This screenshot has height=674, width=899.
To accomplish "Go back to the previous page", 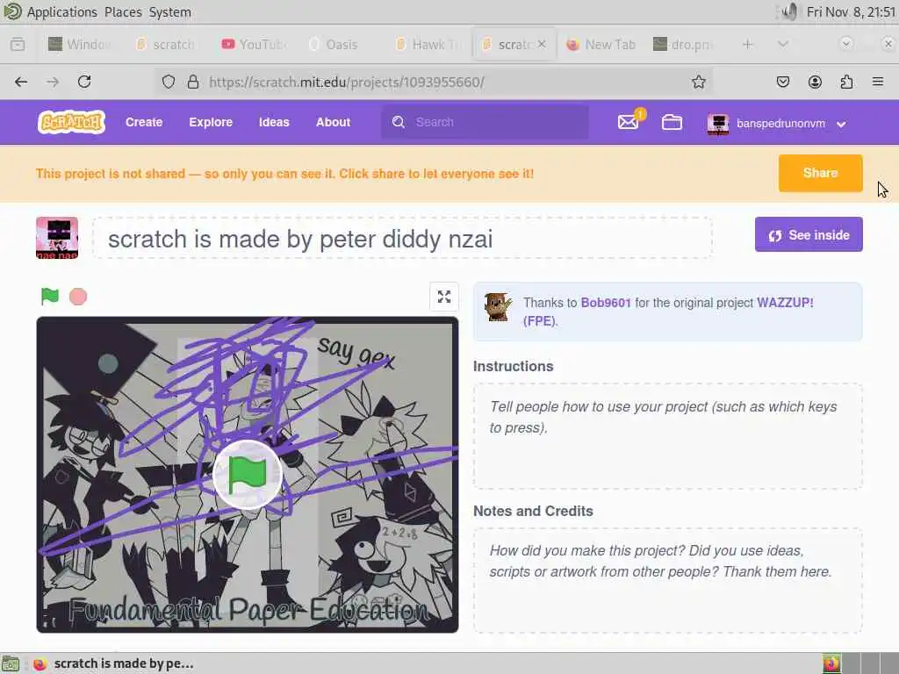I will [x=21, y=82].
